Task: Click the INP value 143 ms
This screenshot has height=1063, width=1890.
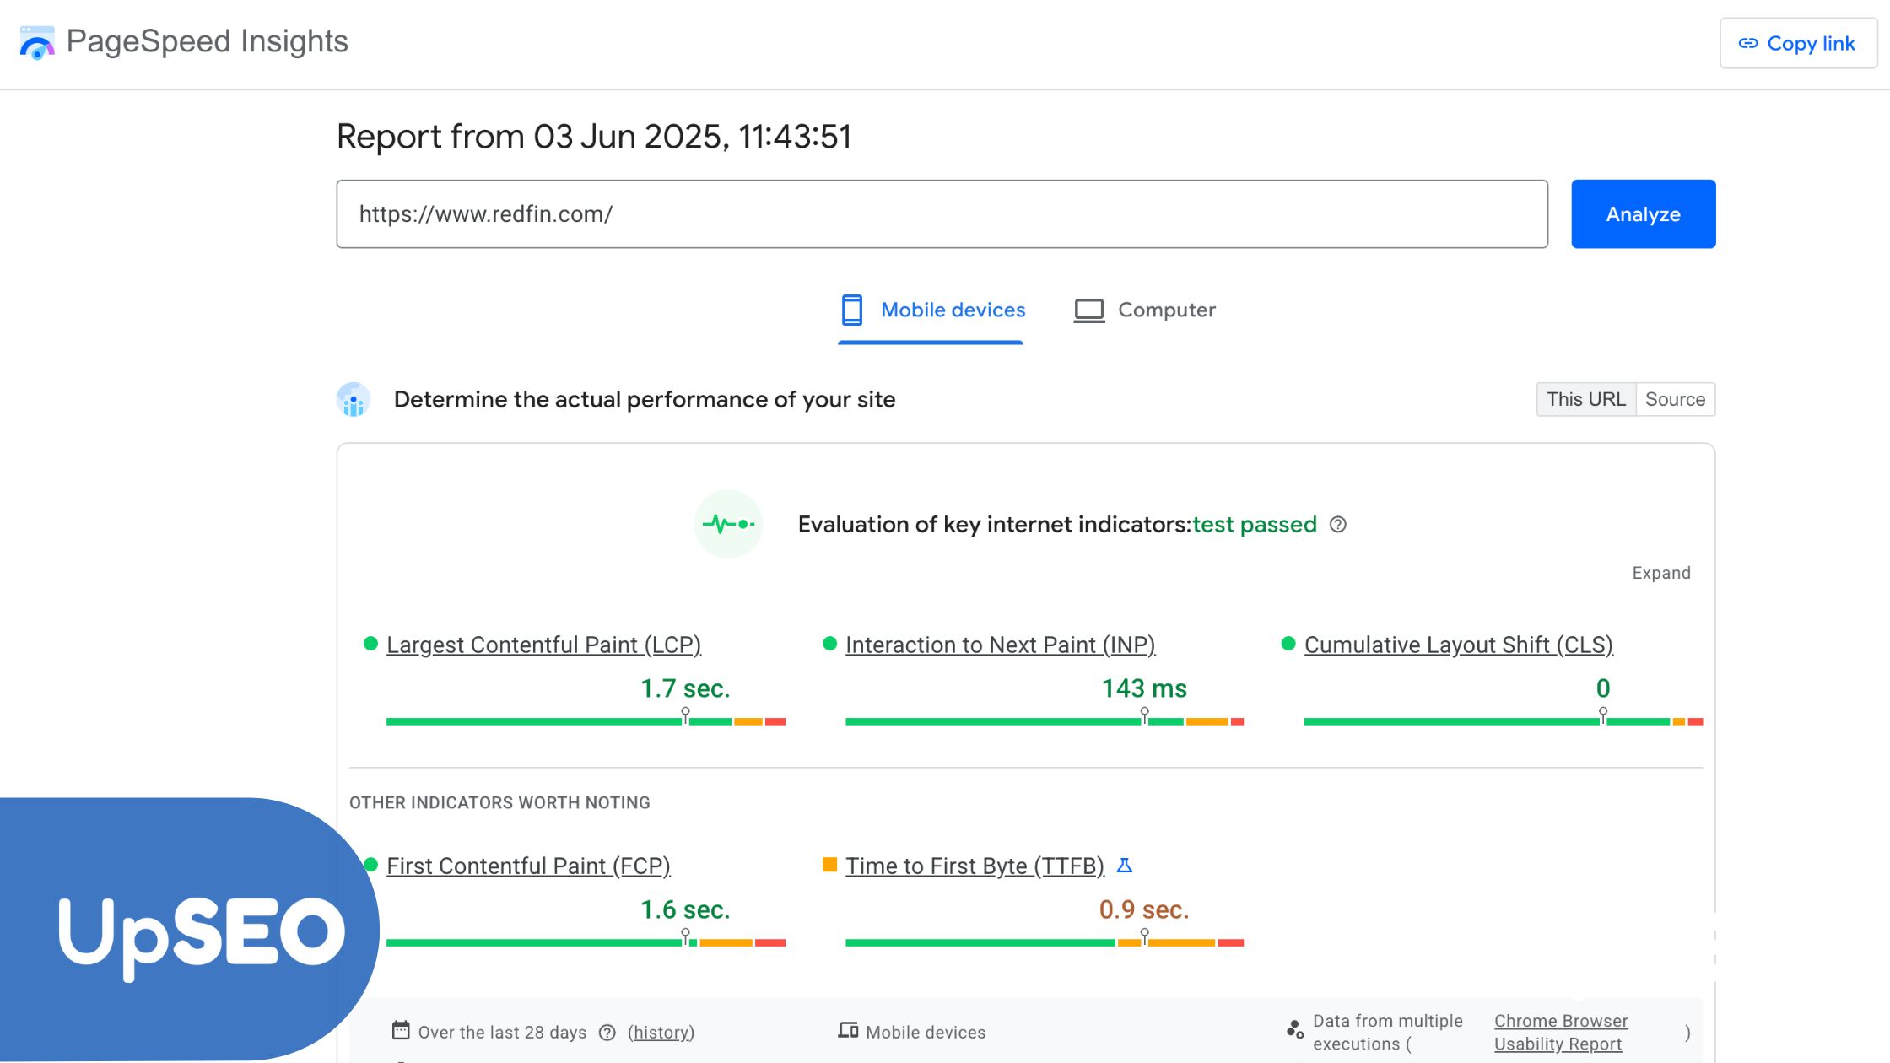Action: click(x=1144, y=688)
